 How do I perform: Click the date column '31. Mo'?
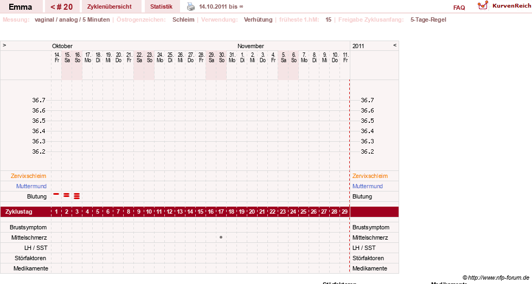[232, 57]
